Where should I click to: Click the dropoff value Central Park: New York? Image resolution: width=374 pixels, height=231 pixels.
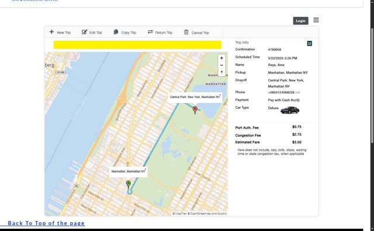point(286,83)
